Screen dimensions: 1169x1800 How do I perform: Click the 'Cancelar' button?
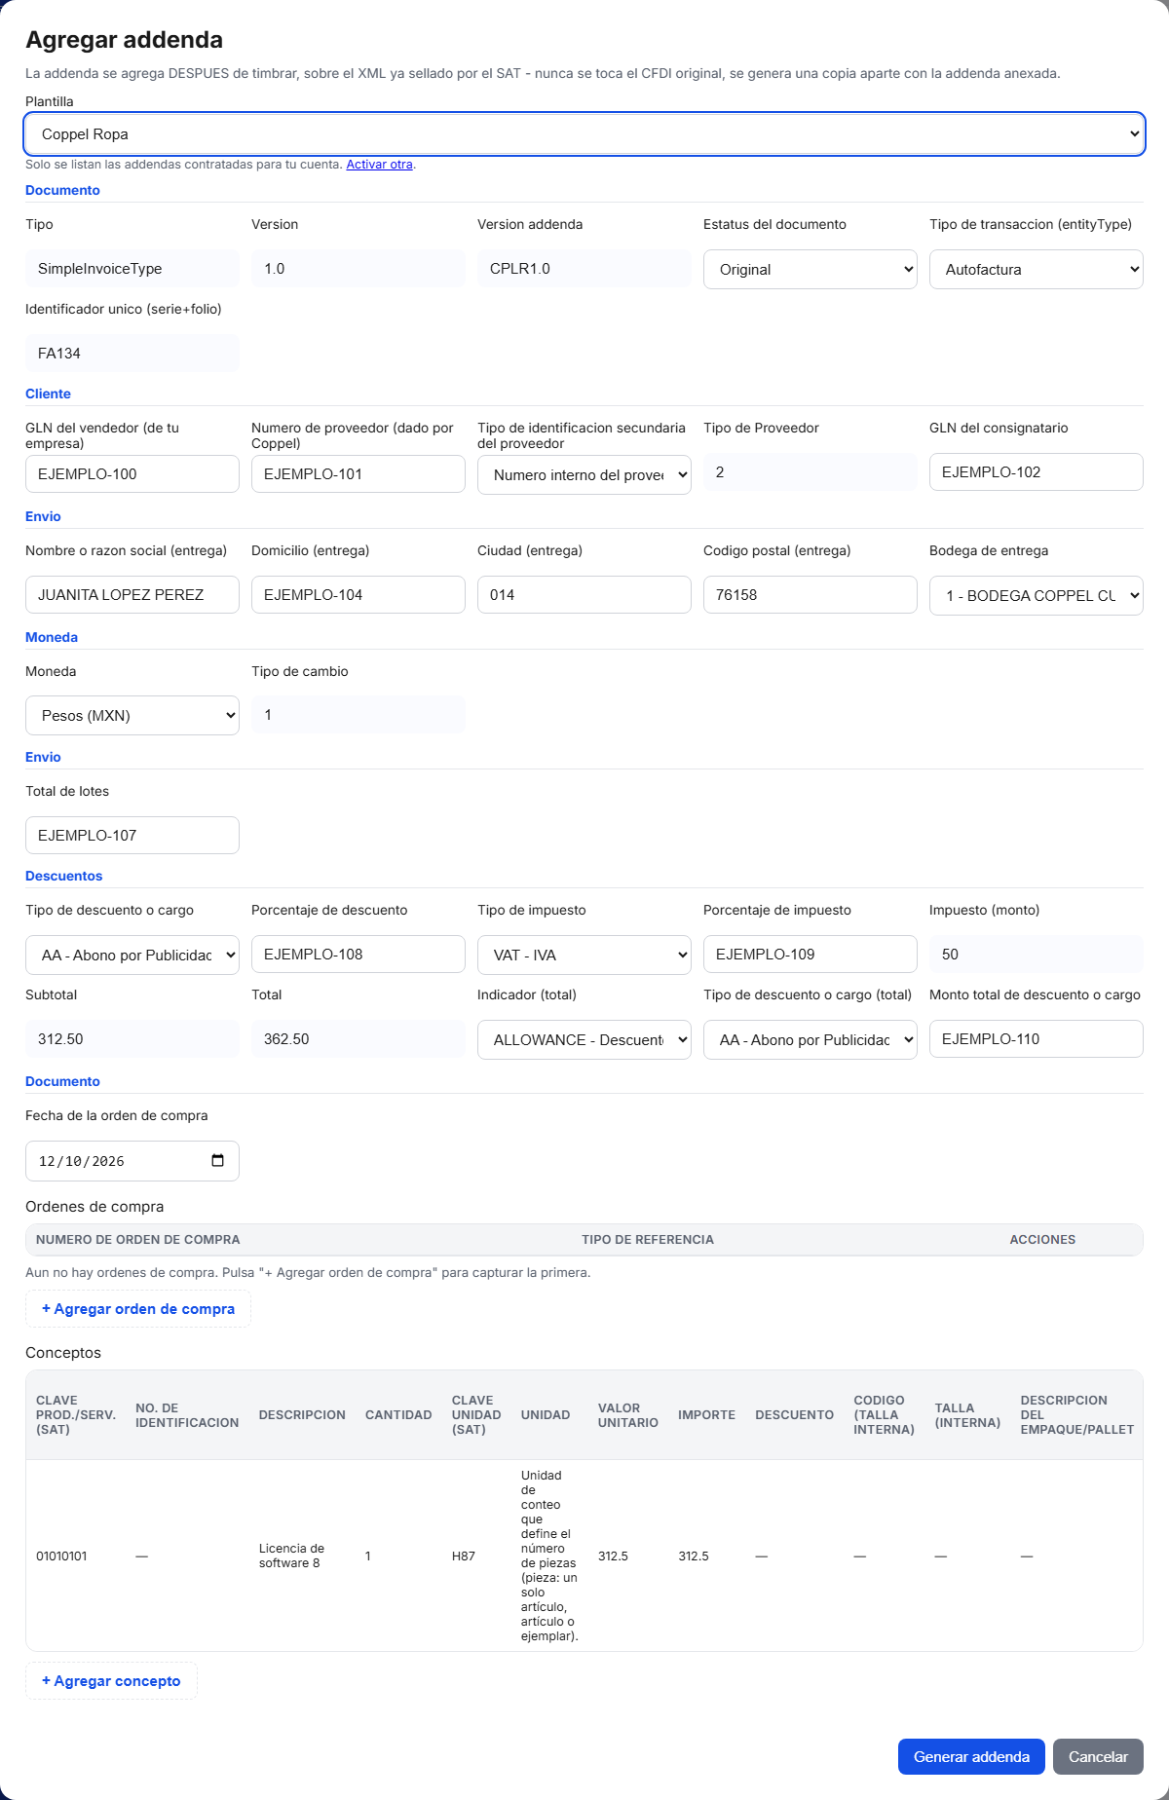pos(1098,1757)
